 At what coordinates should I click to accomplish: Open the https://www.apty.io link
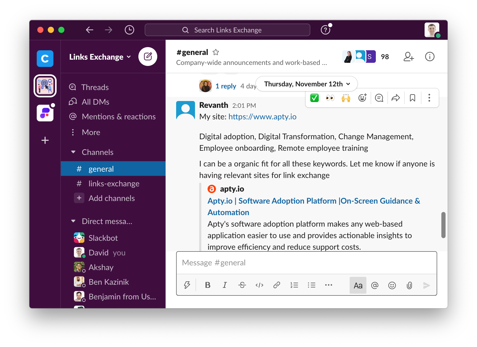262,116
